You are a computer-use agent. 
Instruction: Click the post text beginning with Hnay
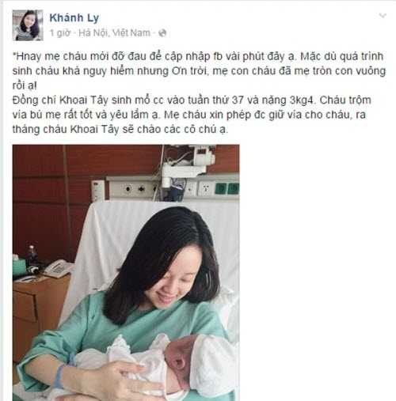199,93
